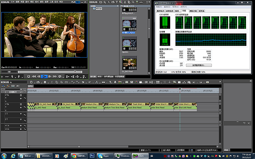Click the Cut scissors icon in timeline toolbar

(x=52, y=82)
